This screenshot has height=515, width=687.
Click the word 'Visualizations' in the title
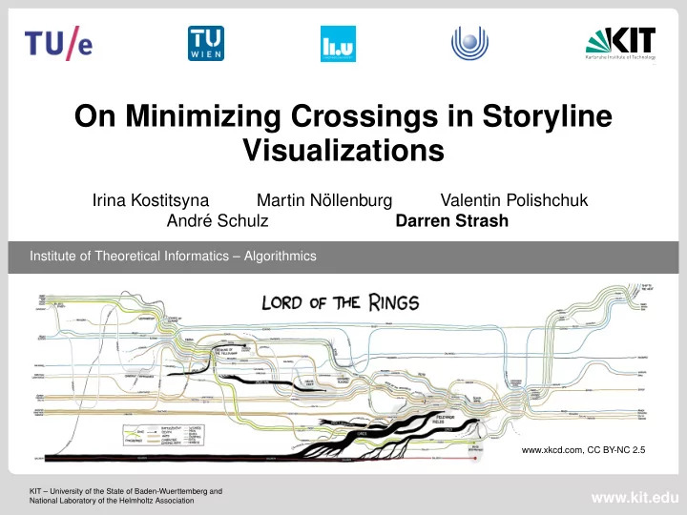tap(343, 150)
